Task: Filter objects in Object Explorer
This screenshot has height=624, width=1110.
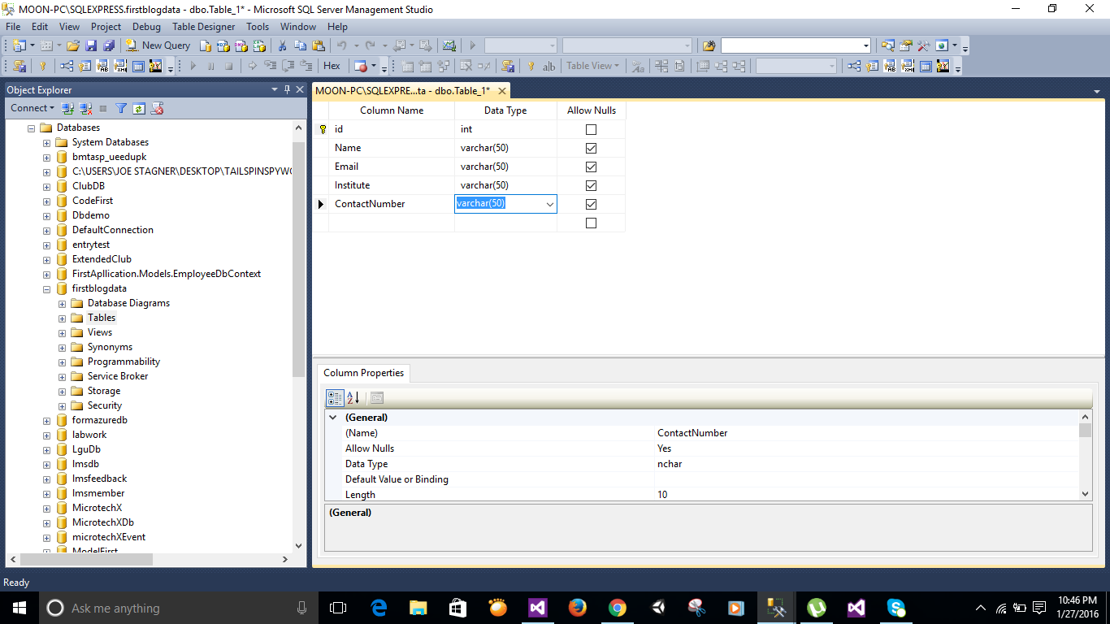Action: click(x=120, y=107)
